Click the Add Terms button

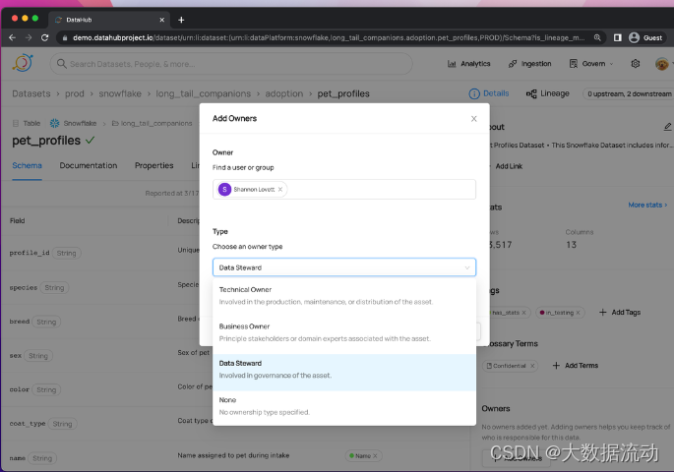tap(576, 366)
